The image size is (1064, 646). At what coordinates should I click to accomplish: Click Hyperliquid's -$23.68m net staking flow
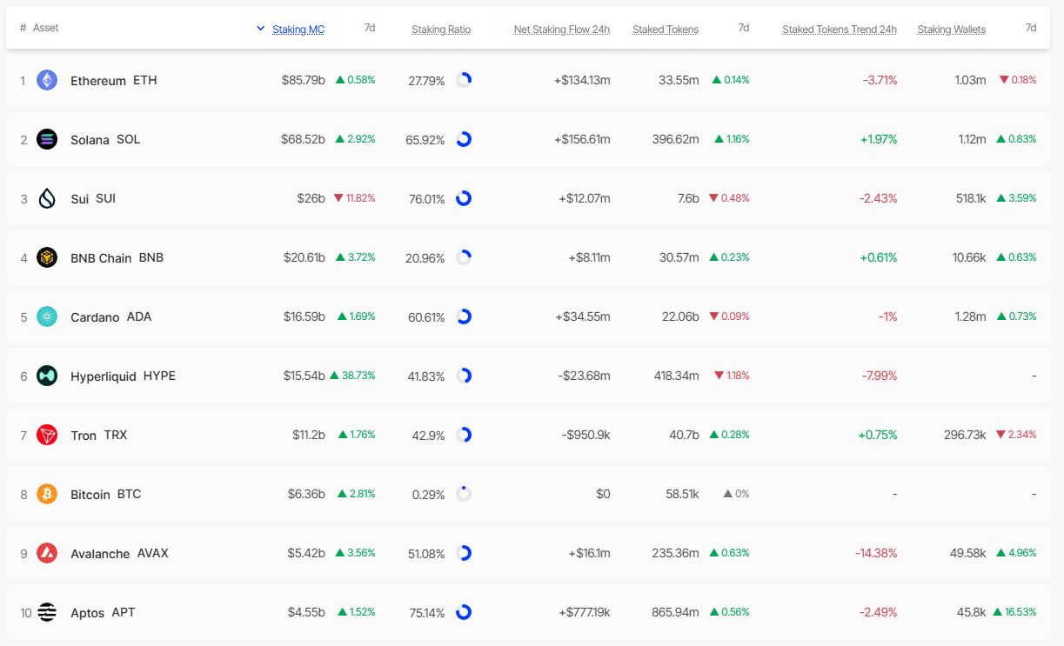pyautogui.click(x=584, y=376)
